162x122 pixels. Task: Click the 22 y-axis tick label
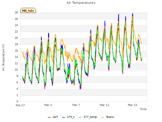point(16,32)
